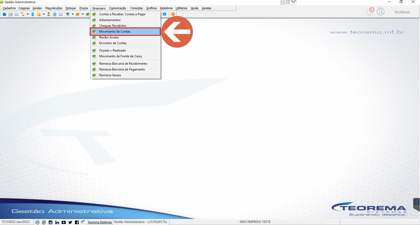Open the Relatórios menu
420x225 pixels.
(166, 8)
